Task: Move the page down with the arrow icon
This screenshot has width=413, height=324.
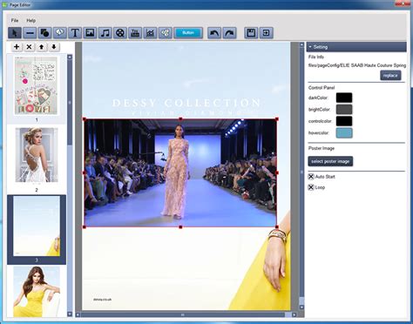Action: [x=54, y=47]
